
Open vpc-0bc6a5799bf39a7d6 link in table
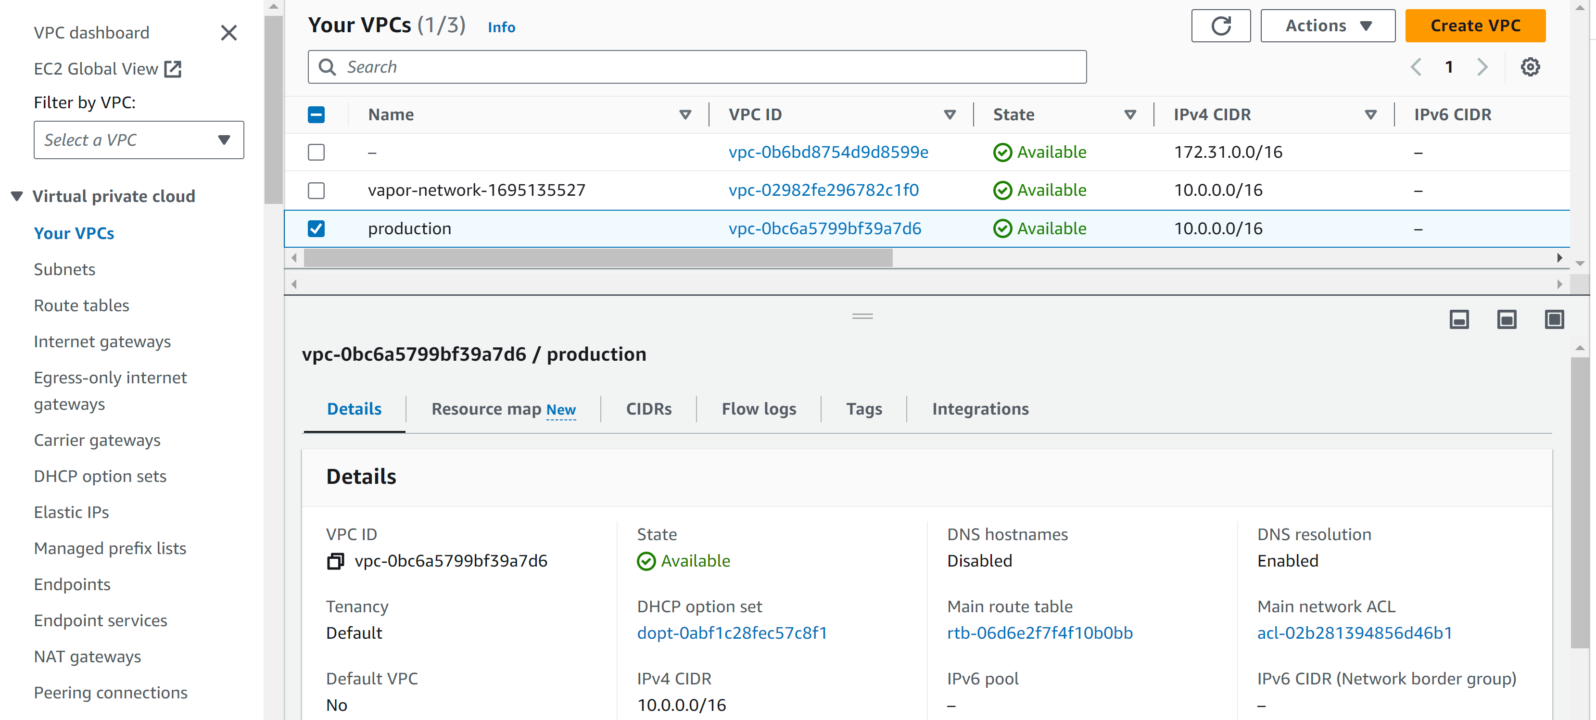point(824,228)
